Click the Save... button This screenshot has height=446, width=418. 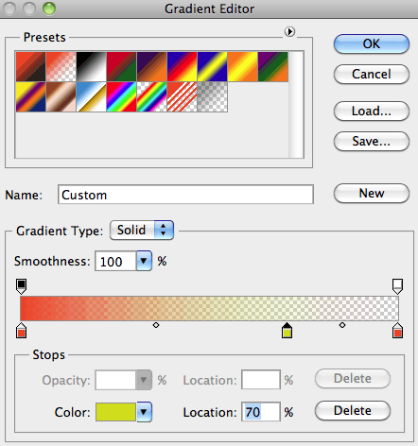372,141
